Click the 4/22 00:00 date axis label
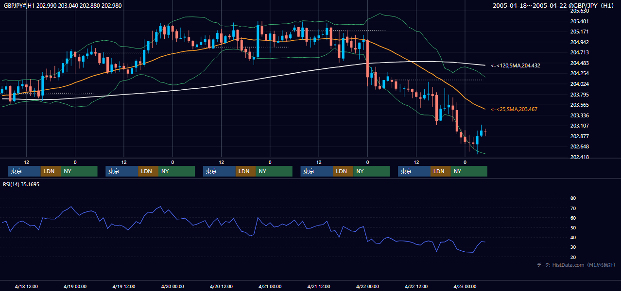Screen dimensions: 621x291 [x=367, y=286]
